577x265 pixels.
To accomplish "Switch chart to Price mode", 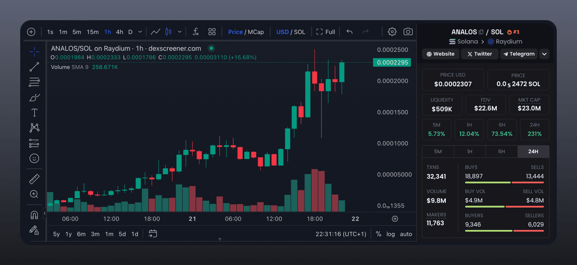I will [x=235, y=32].
